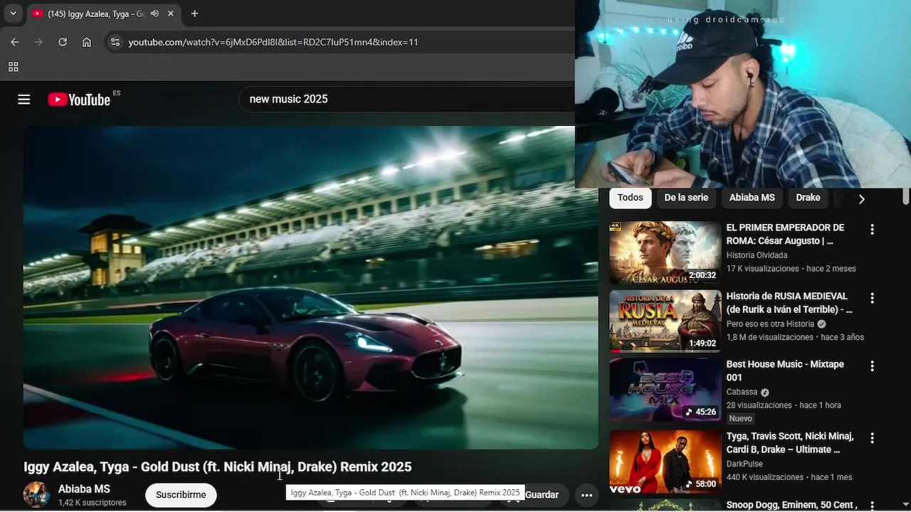Open the DarkPulse channel link

[x=744, y=464]
